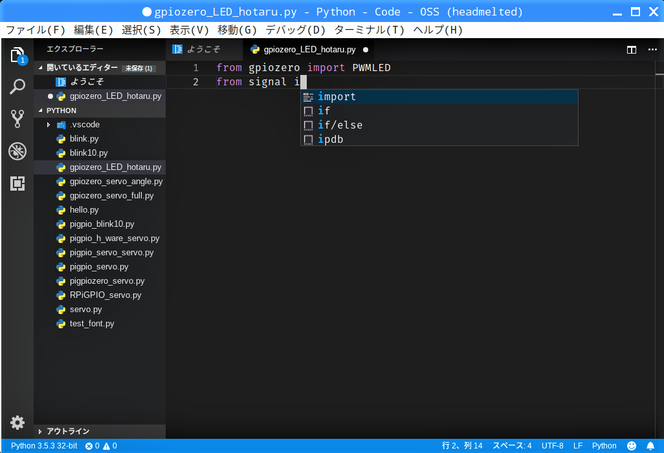Open blink10.py in the explorer
This screenshot has height=453, width=664.
click(100, 153)
